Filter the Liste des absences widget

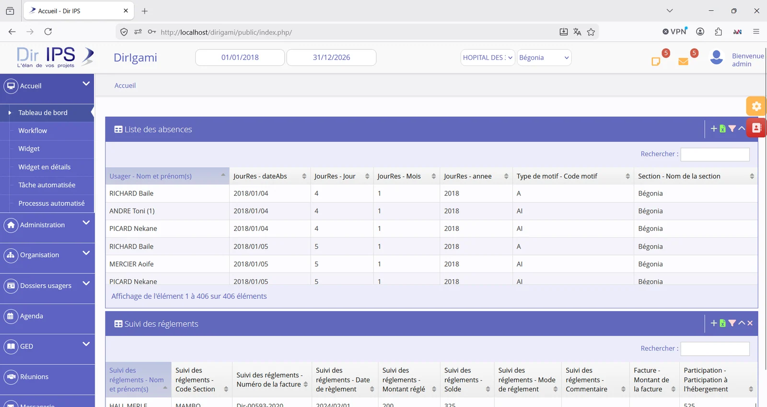pyautogui.click(x=732, y=128)
